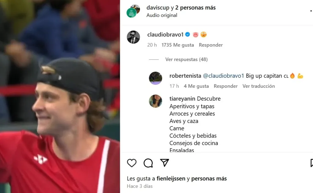Viewport: 313px width, 193px height.
Task: Open the '2 personas más' collaborators list
Action: tap(195, 8)
